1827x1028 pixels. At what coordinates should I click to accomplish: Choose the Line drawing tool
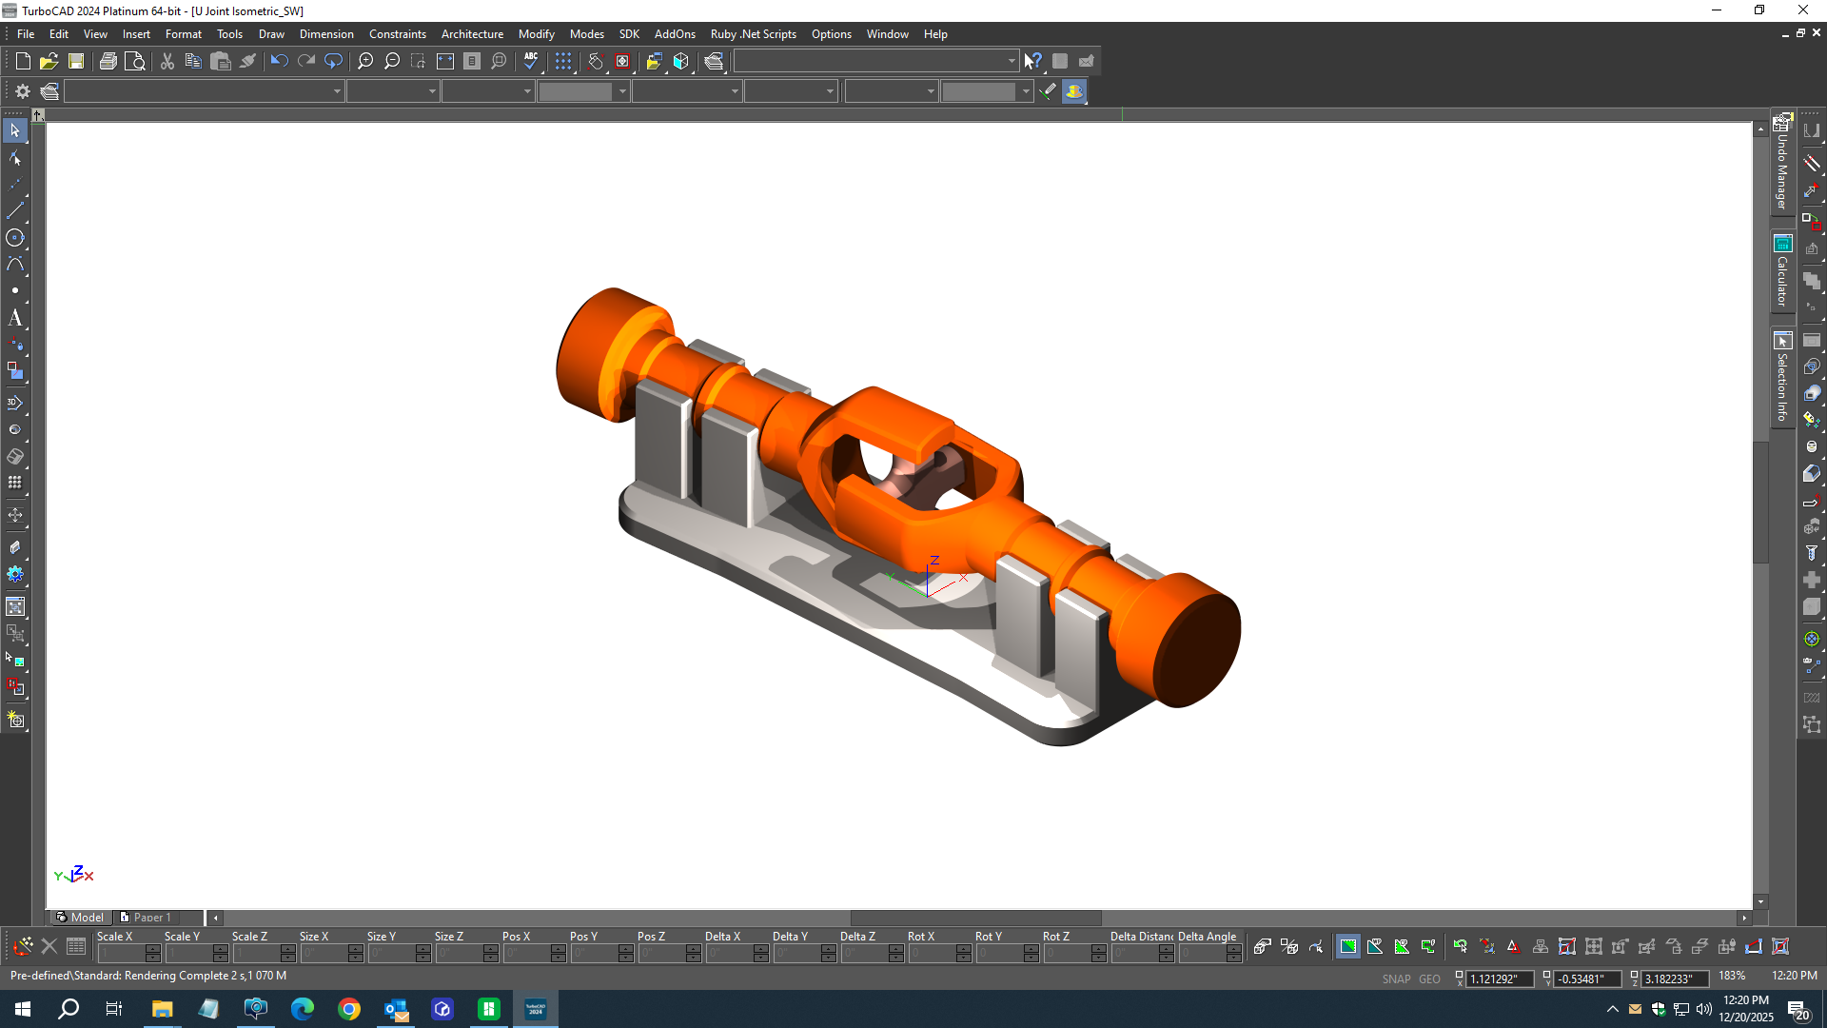click(x=15, y=210)
